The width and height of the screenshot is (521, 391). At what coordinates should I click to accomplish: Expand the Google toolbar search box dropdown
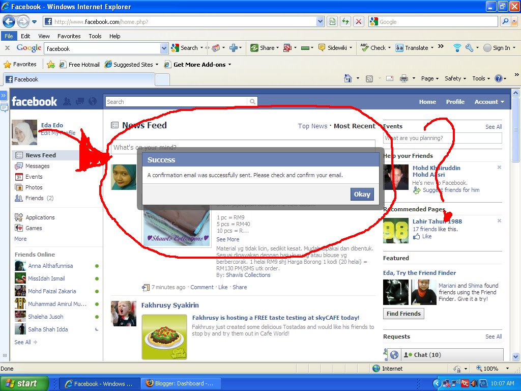pyautogui.click(x=164, y=48)
